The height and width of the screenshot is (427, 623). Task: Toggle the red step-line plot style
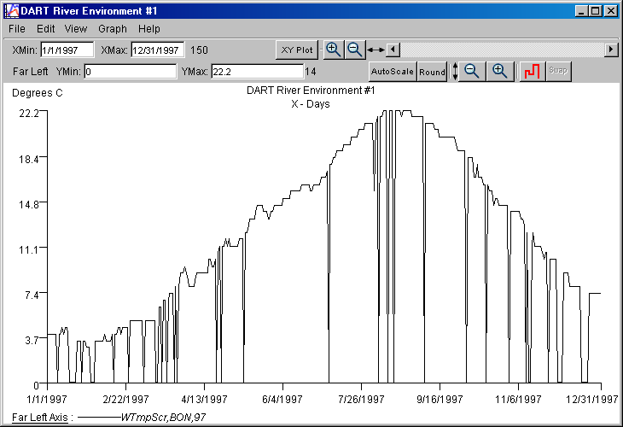click(532, 72)
